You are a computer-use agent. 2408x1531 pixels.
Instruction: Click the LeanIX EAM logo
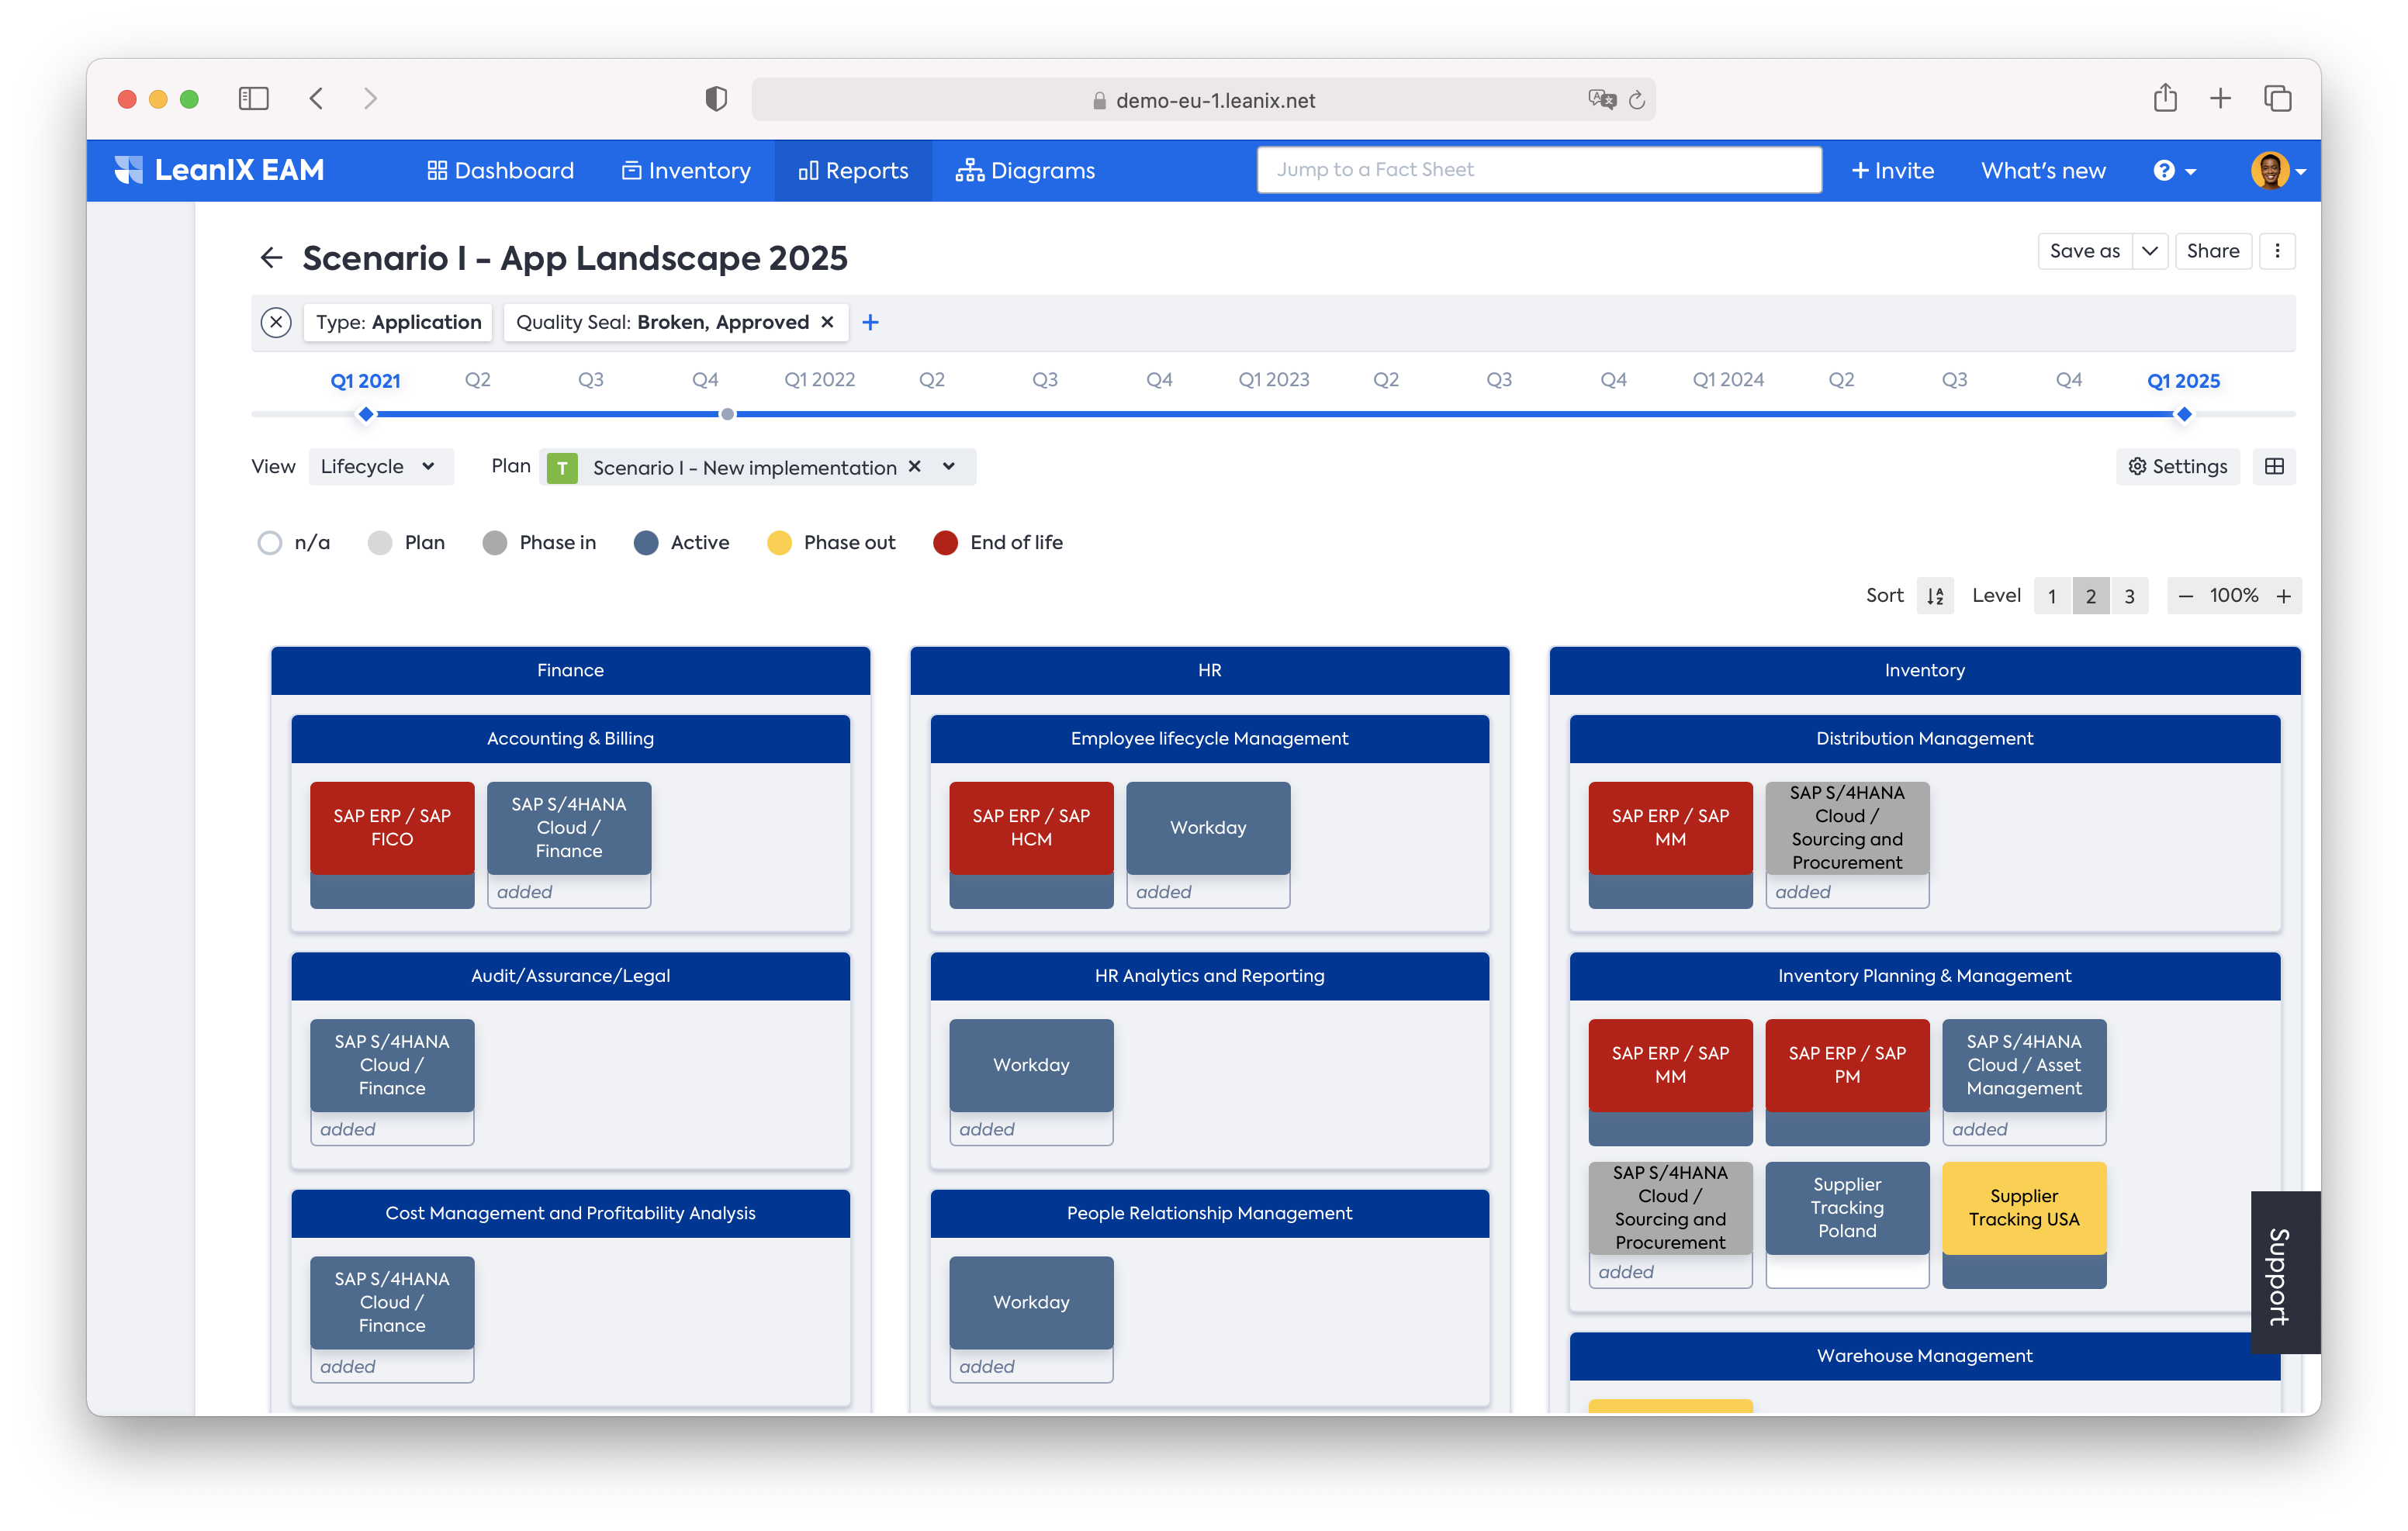click(219, 170)
